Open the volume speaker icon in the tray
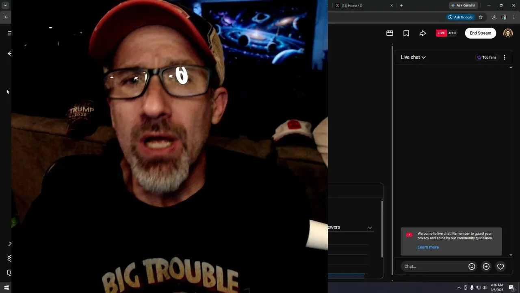The height and width of the screenshot is (293, 520). pyautogui.click(x=485, y=288)
